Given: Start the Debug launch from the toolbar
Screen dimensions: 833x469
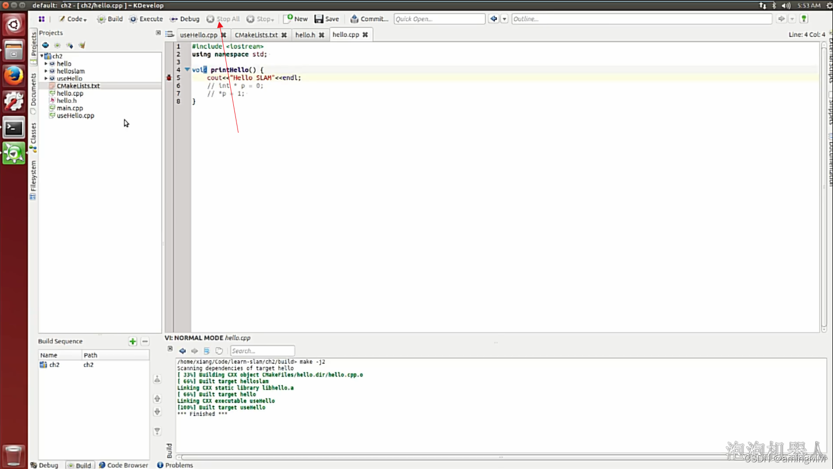Looking at the screenshot, I should tap(184, 19).
